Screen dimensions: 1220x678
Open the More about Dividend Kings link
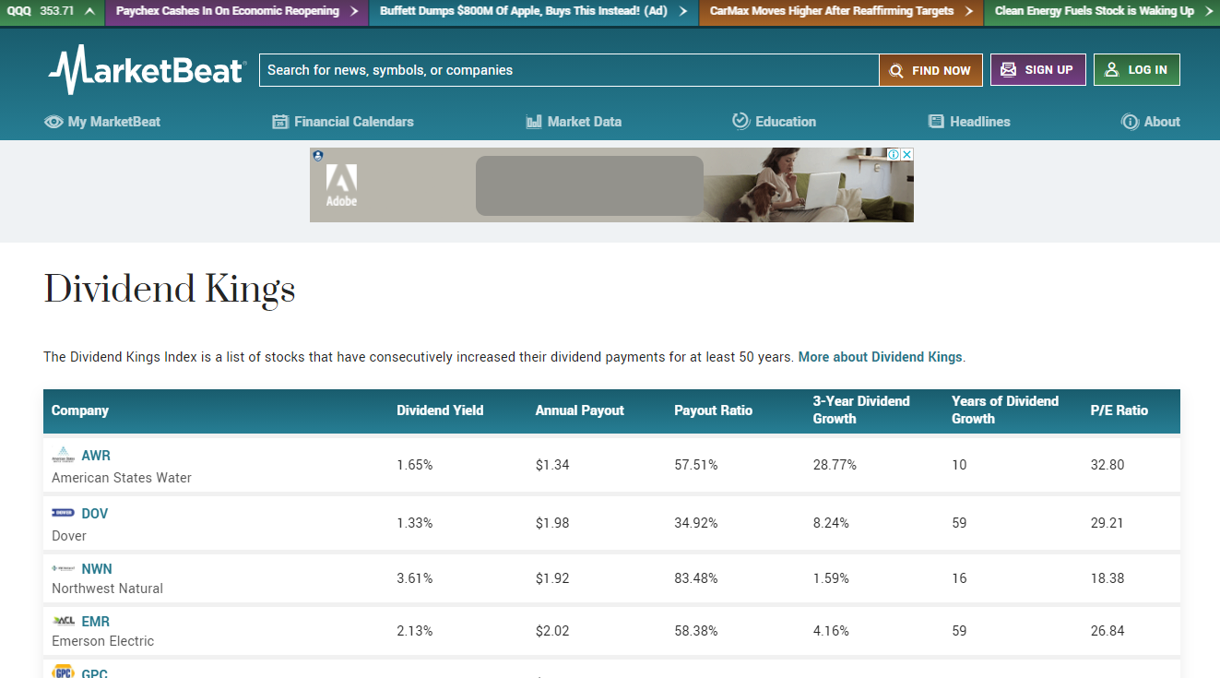[x=880, y=357]
